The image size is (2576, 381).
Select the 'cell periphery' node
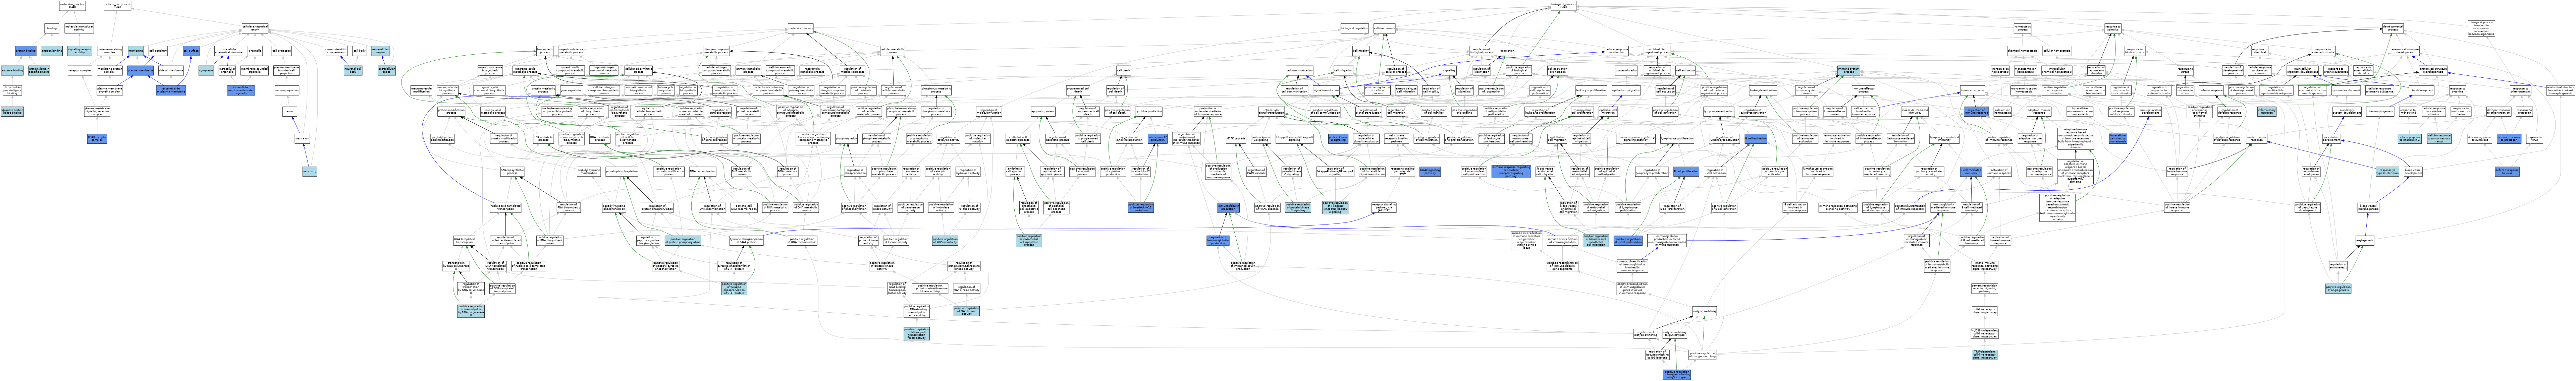158,51
